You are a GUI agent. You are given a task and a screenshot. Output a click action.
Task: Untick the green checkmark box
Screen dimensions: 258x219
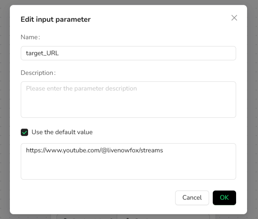24,132
